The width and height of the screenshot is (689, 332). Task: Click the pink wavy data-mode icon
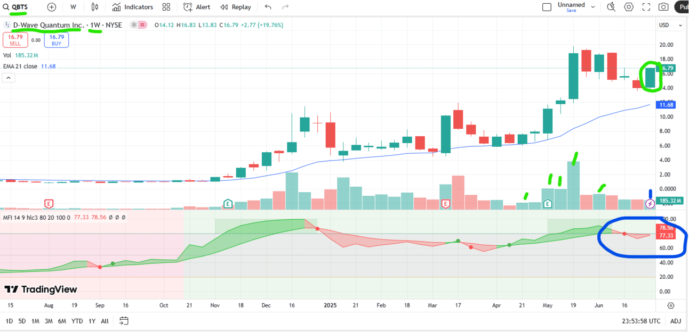tap(142, 25)
